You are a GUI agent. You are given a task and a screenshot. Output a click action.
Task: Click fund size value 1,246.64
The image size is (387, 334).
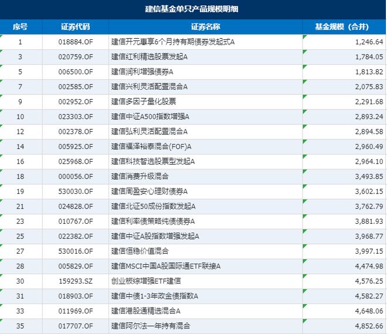pos(369,42)
